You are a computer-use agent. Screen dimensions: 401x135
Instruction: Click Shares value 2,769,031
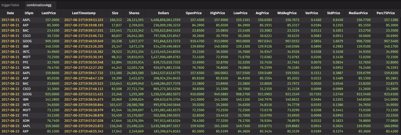(x=136, y=25)
